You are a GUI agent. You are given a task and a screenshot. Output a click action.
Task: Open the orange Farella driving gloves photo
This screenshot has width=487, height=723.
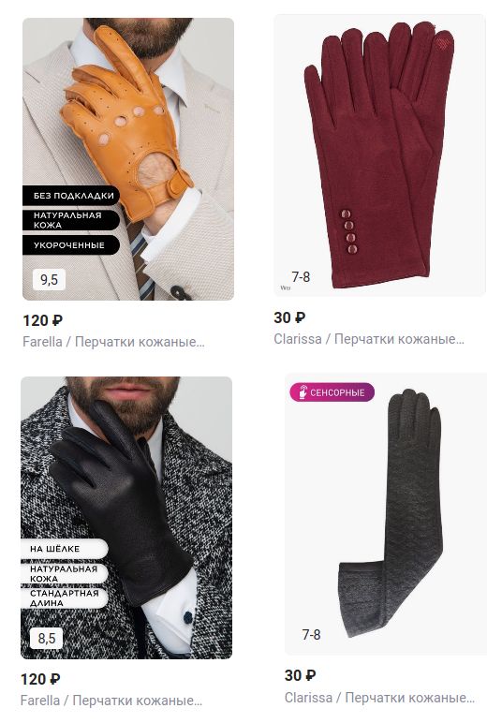(128, 159)
